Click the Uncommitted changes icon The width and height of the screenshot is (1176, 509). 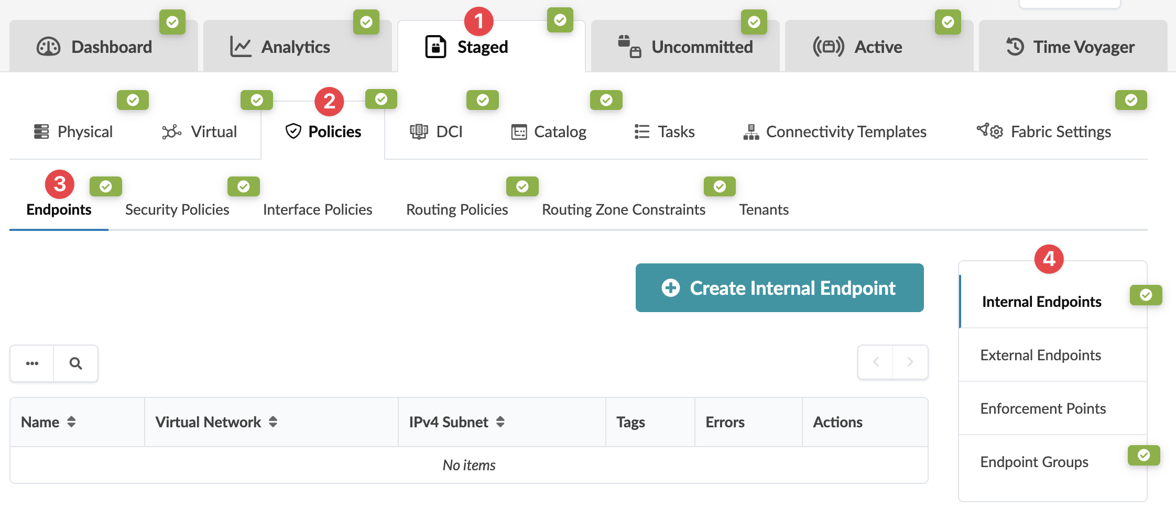629,47
